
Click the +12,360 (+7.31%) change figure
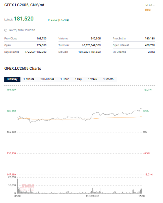[58, 20]
